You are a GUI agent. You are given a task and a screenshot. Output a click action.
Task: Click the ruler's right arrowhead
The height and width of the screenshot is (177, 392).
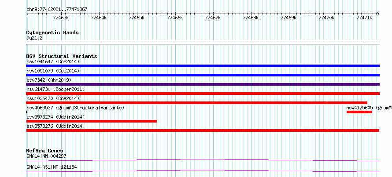click(378, 14)
